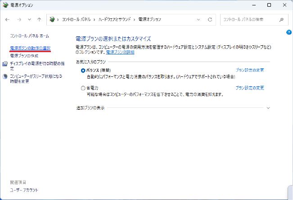Click the magnifier search icon
This screenshot has height=200, width=293.
(281, 20)
